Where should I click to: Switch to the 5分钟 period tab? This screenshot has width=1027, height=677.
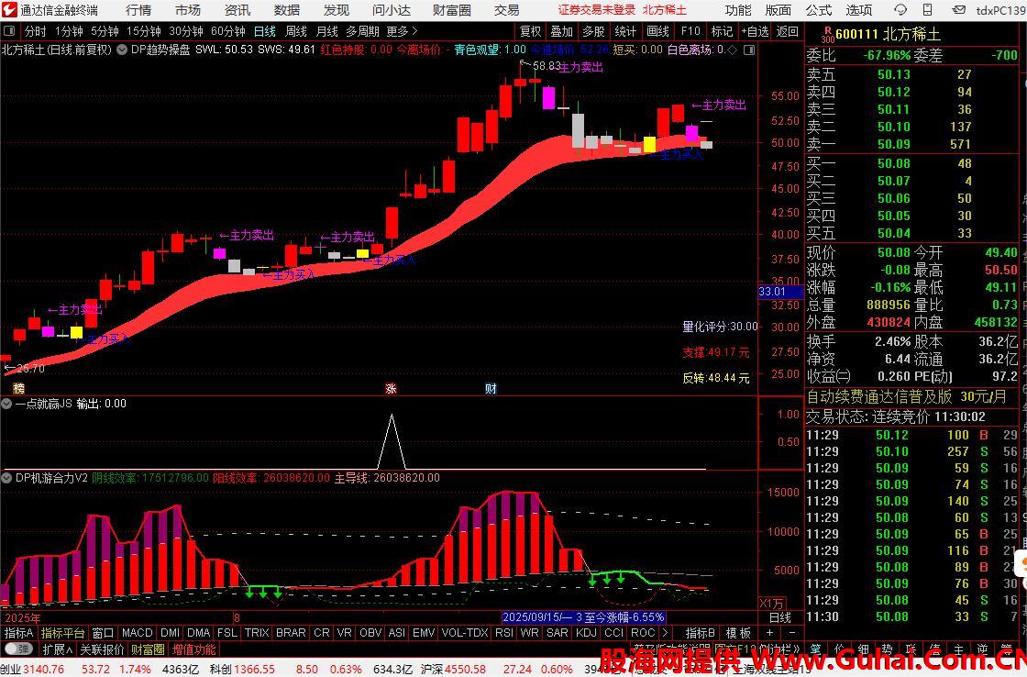coord(105,31)
